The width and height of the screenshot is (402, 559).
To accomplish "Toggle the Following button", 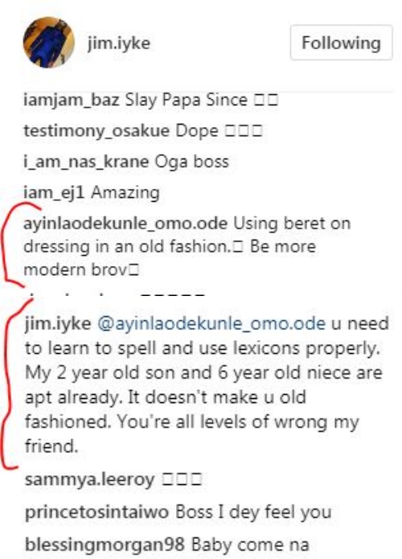I will pyautogui.click(x=341, y=43).
